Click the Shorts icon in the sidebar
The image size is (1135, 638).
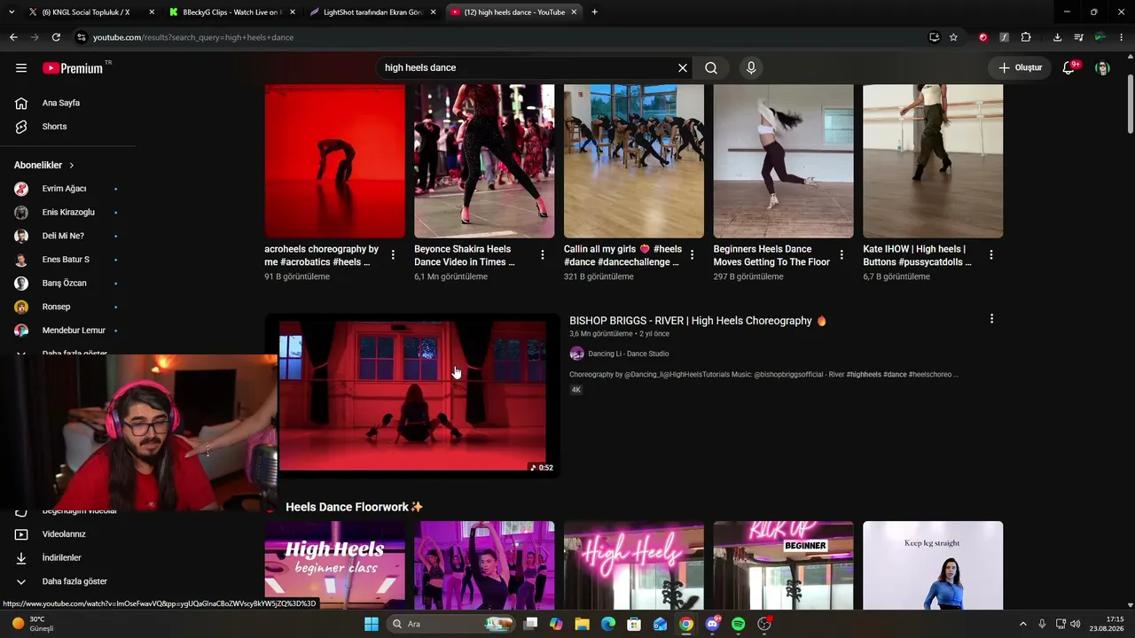pos(21,127)
